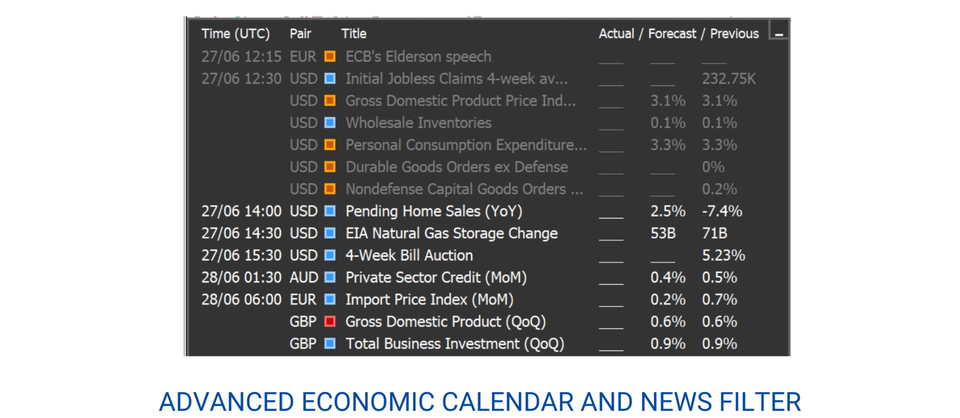Click the blue impact icon next to EIA Natural Gas Storage Change
Viewport: 960px width, 418px height.
point(330,233)
